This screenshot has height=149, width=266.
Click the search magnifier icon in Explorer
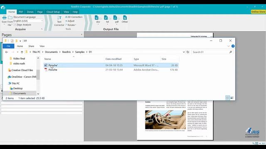231,52
